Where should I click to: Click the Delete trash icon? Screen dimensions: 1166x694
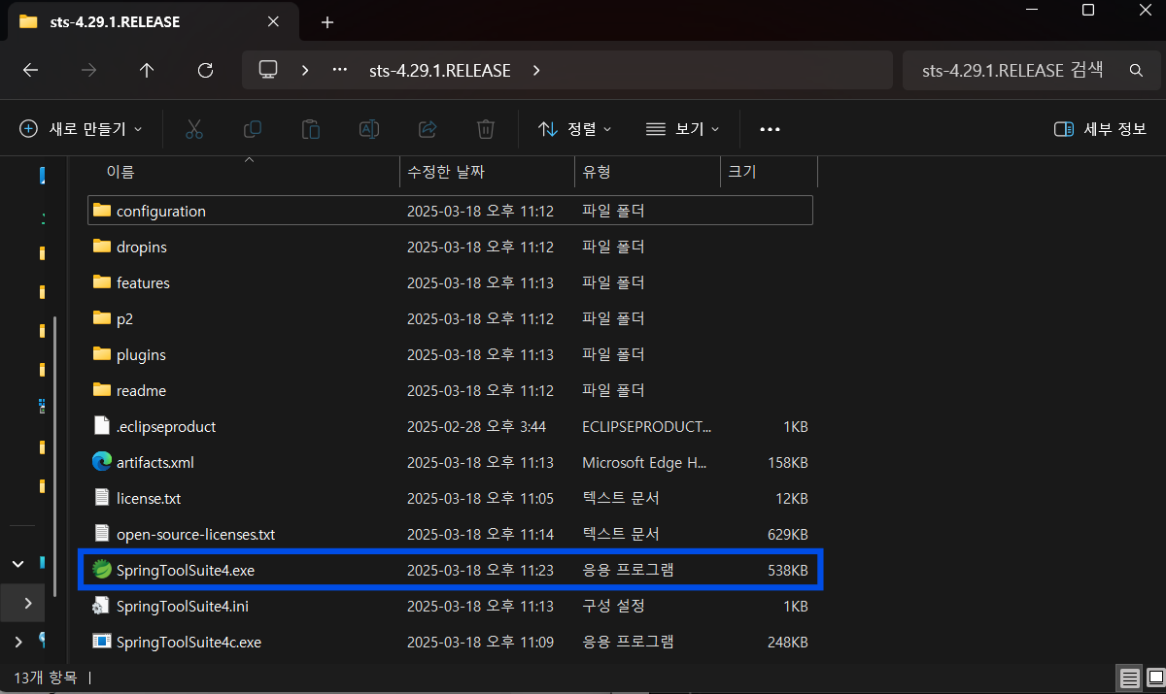click(486, 128)
